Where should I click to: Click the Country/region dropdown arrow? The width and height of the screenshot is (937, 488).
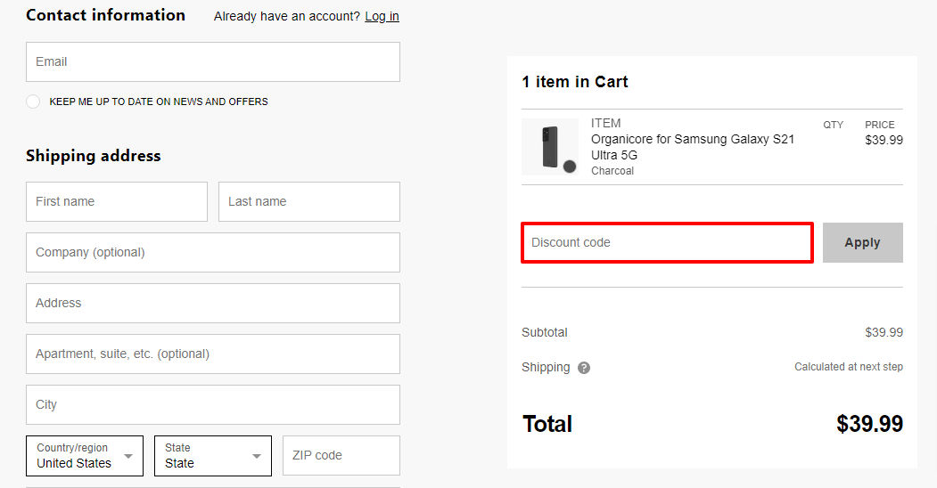coord(127,456)
